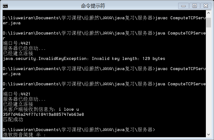Image resolution: width=214 pixels, height=140 pixels.
Task: Click the scrollbar down arrow
Action: [208, 134]
